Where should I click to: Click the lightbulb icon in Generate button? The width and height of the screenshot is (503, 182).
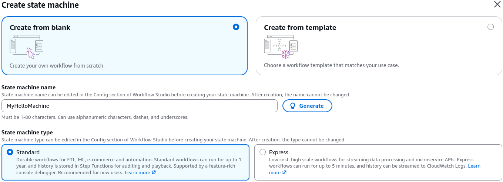click(x=293, y=106)
